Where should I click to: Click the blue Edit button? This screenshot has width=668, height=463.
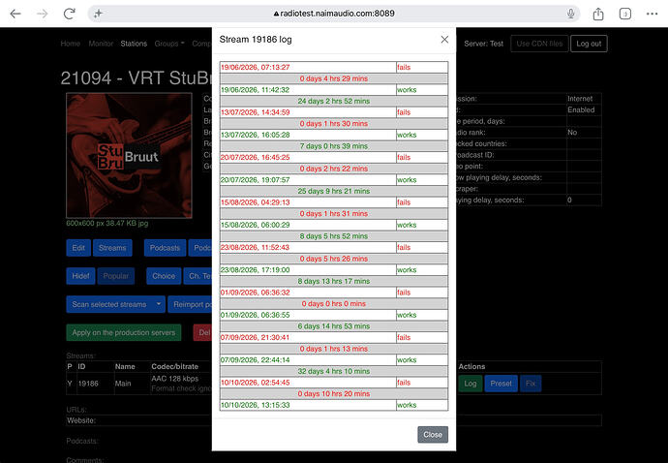pos(78,248)
